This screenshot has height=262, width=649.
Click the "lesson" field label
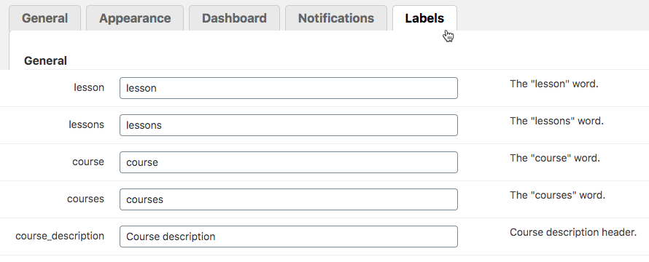[x=89, y=87]
